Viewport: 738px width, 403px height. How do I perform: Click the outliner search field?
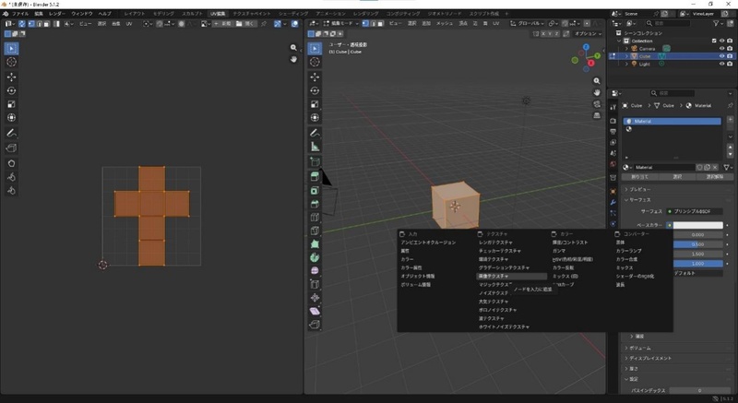coord(668,23)
